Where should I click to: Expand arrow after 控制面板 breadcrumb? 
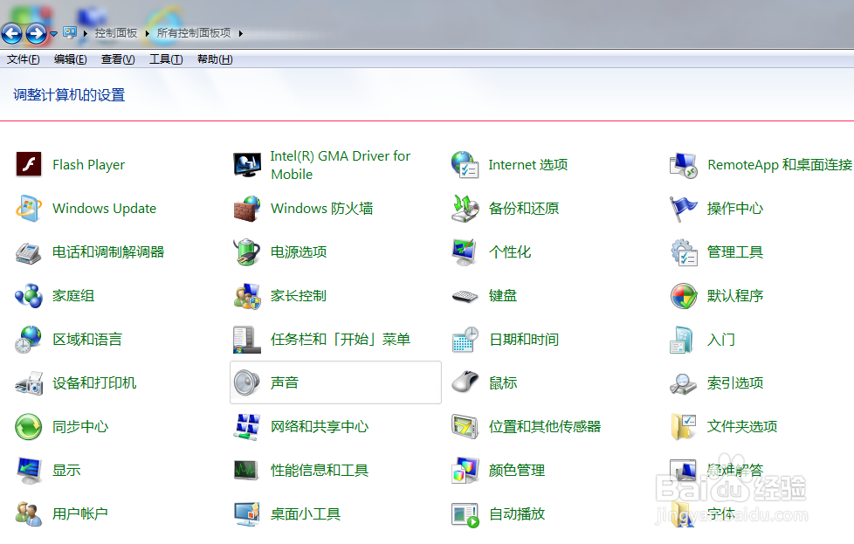(x=147, y=34)
